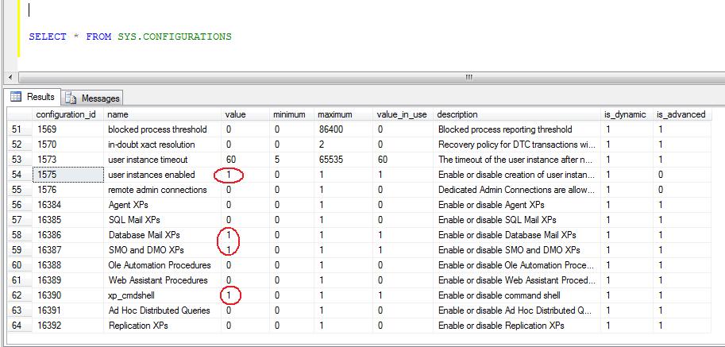Screen dimensions: 725x347
Task: Select the configuration_id column header
Action: (x=66, y=114)
